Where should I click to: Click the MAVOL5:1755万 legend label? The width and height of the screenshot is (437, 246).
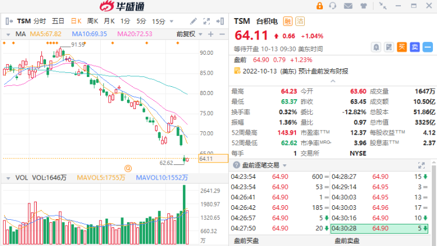point(101,178)
